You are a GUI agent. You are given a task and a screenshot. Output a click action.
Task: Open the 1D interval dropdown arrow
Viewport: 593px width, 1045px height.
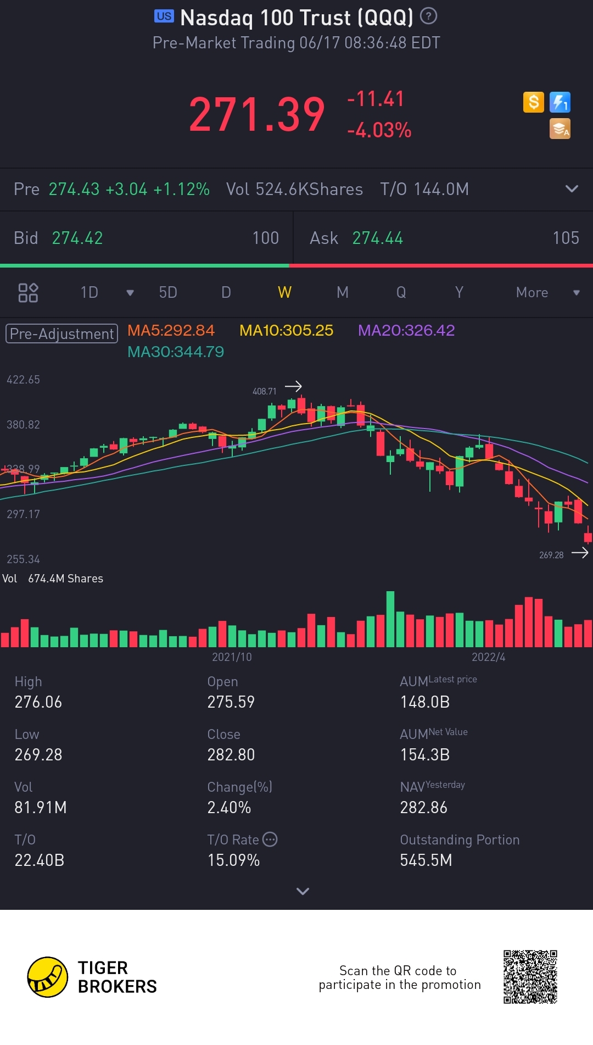tap(130, 293)
